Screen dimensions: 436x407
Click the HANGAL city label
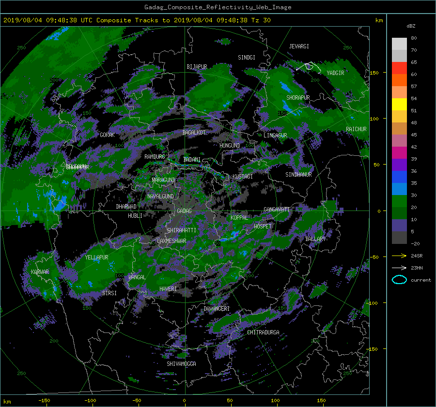[x=137, y=277]
